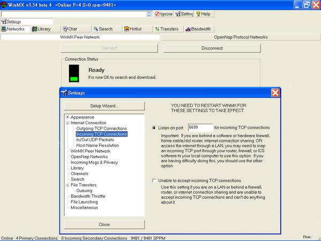This screenshot has width=321, height=241.
Task: Click the Library books icon
Action: [34, 29]
